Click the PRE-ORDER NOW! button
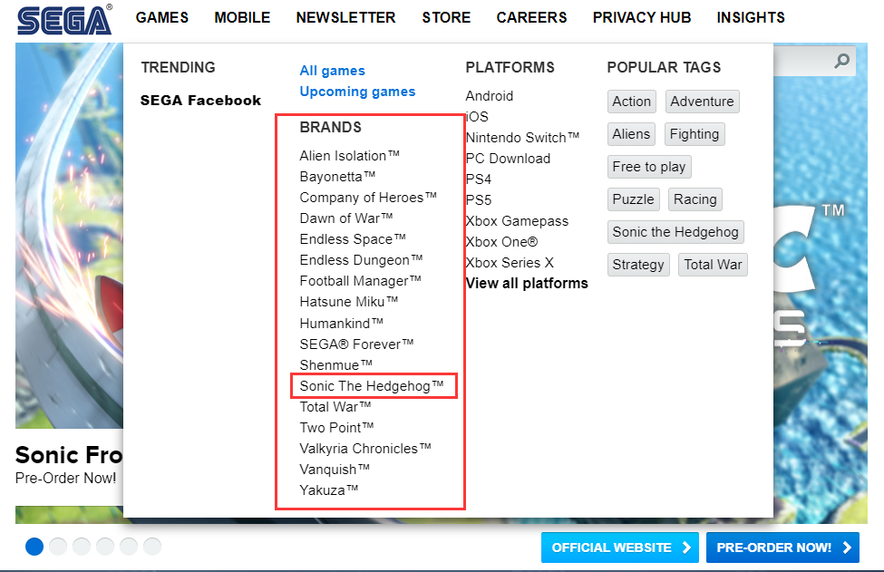 click(782, 548)
